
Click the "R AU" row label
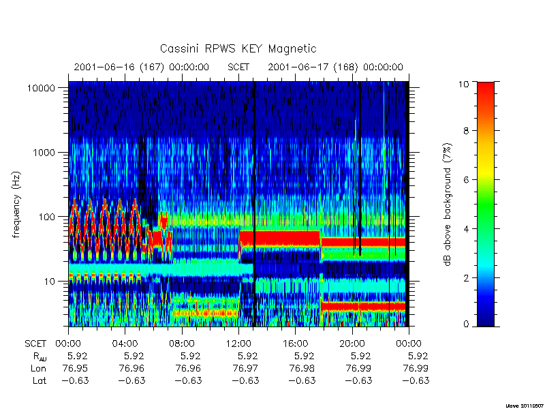[x=40, y=357]
